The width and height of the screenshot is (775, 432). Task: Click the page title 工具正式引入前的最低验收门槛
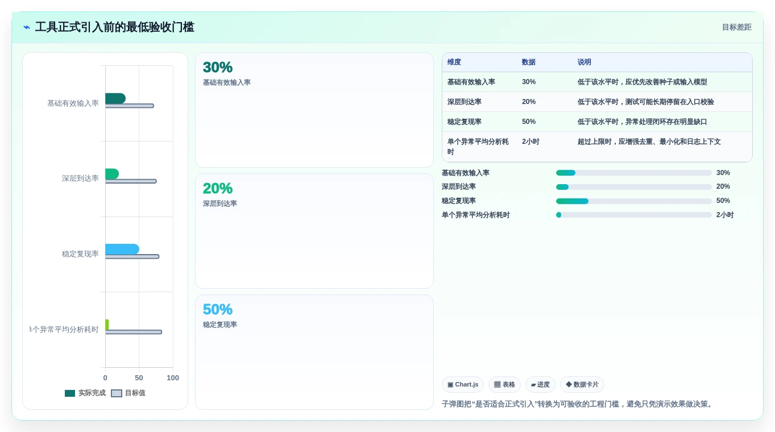click(115, 27)
